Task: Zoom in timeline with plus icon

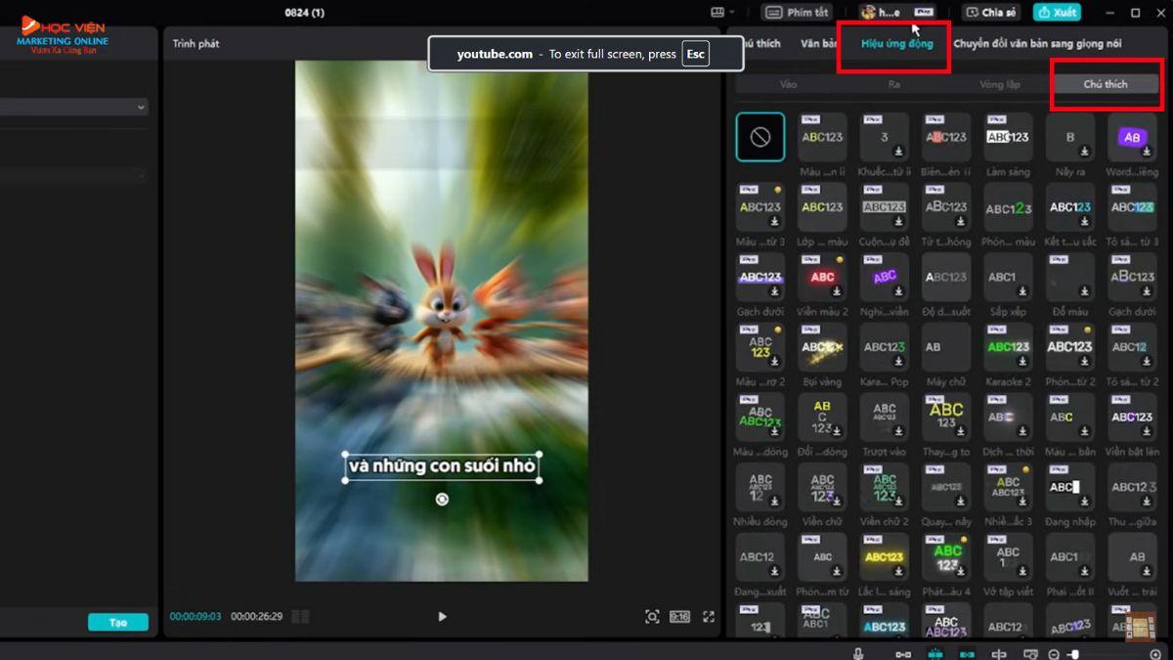Action: 1155,653
